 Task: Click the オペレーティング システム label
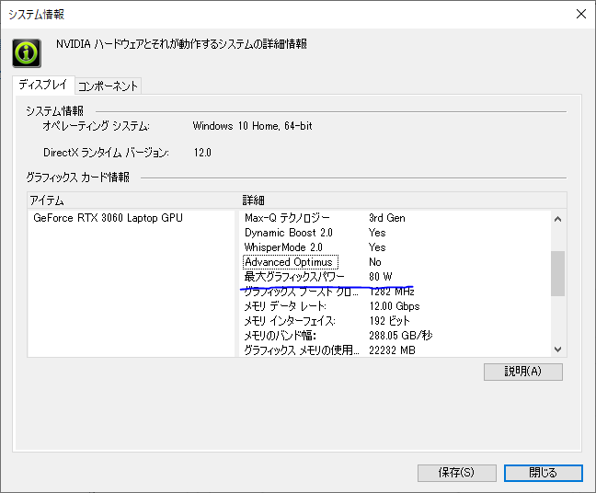(x=97, y=126)
